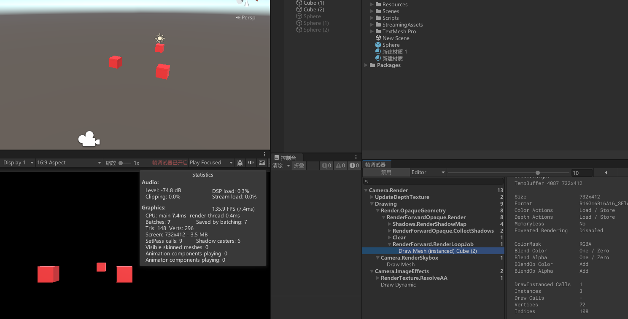Screen dimensions: 628x319
Task: Click the Frame Debugger bug icon in Game toolbar
Action: coord(240,163)
